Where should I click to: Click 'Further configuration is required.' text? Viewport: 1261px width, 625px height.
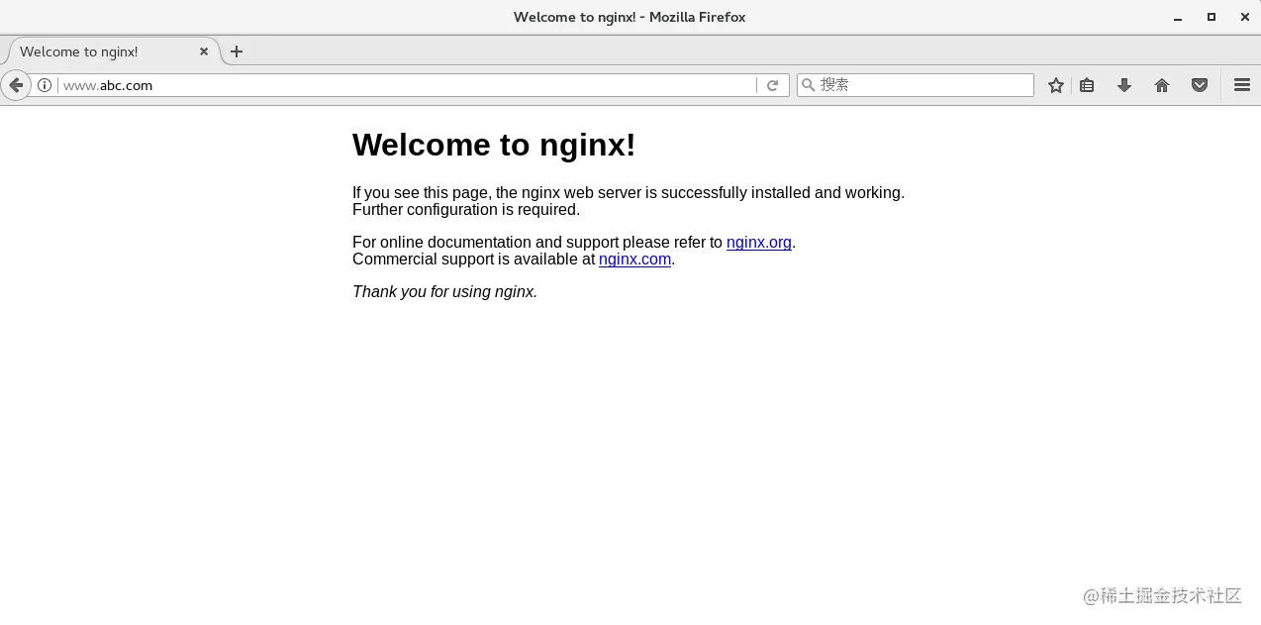pos(466,210)
